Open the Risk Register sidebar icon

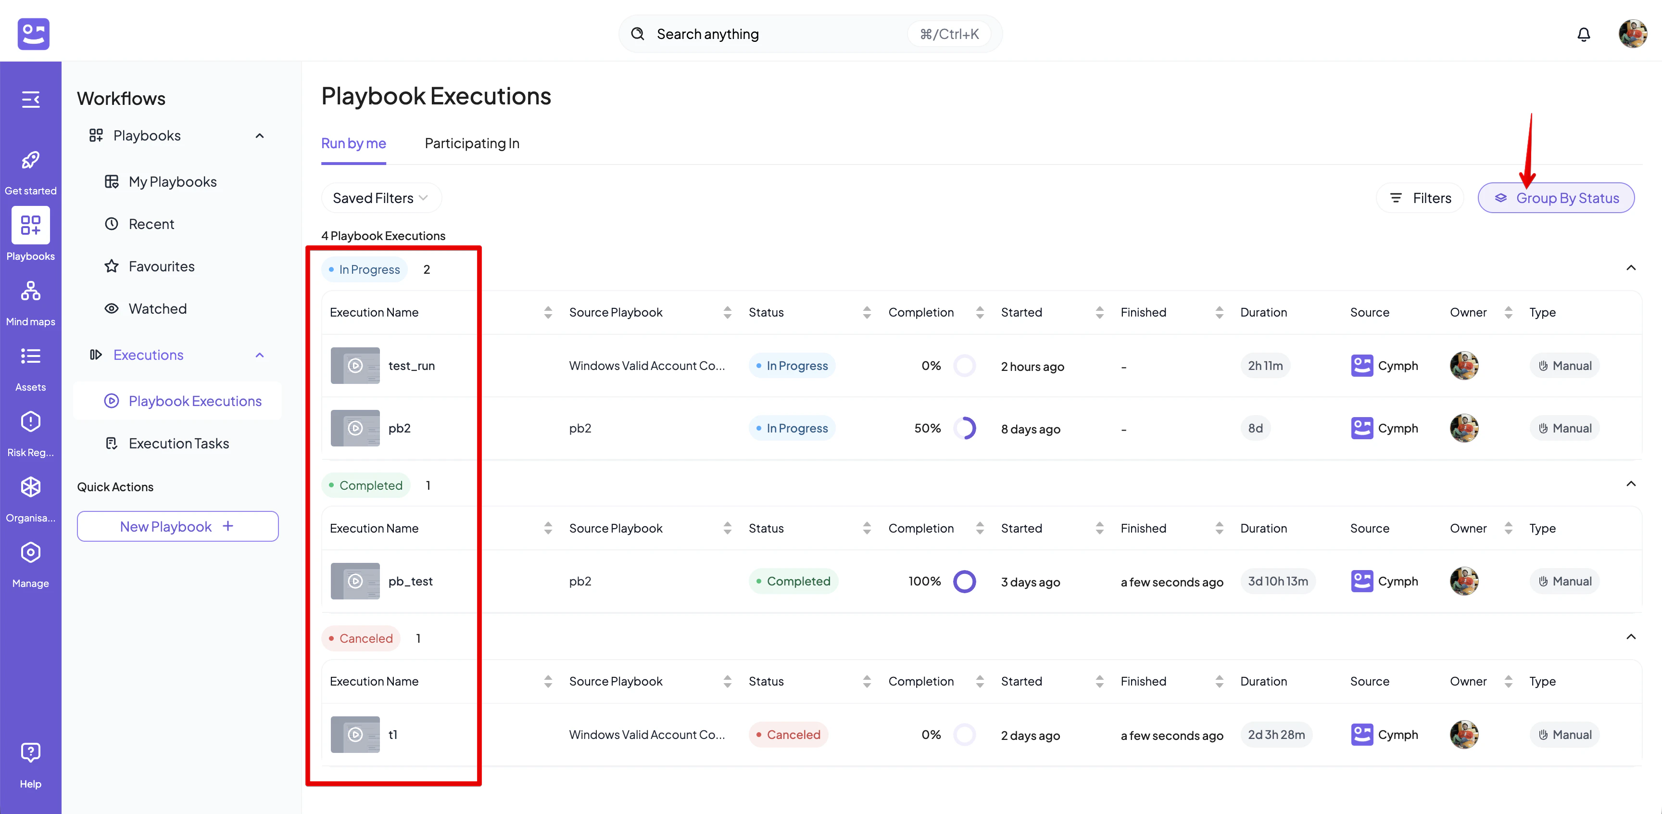click(x=30, y=421)
